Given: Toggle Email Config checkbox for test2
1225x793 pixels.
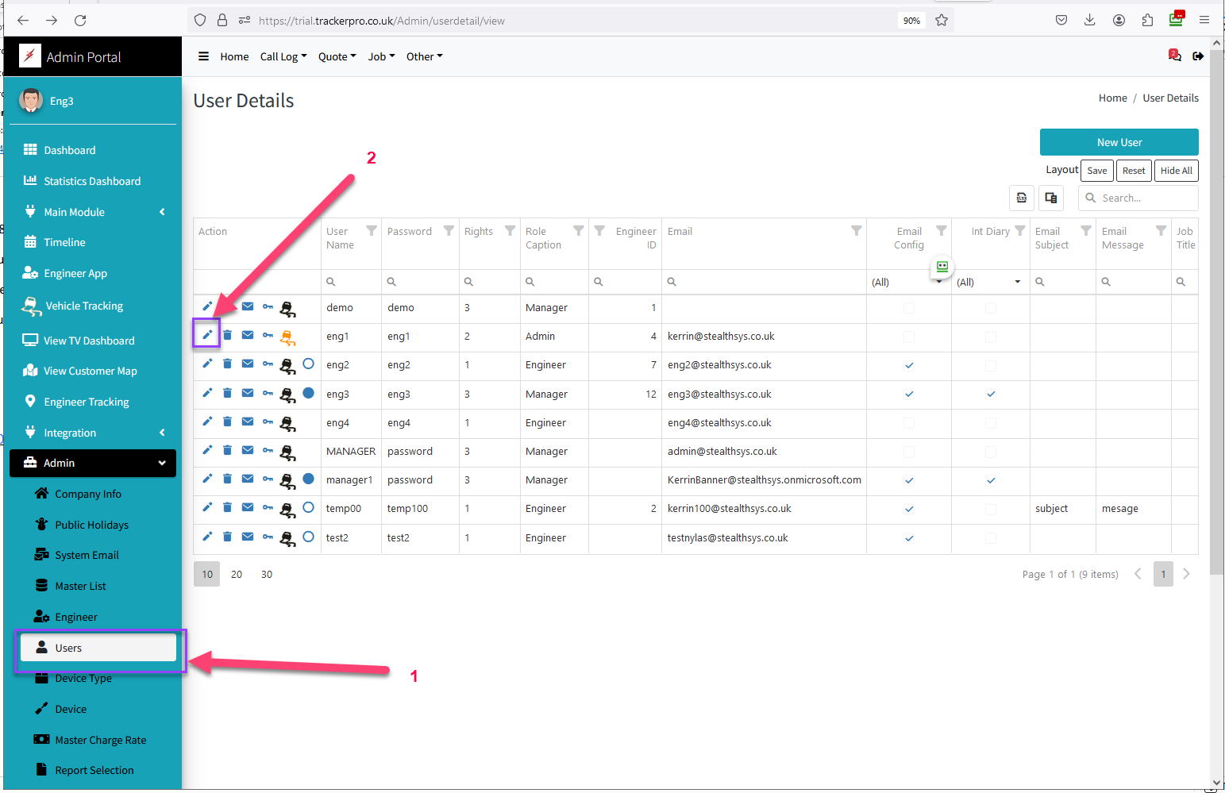Looking at the screenshot, I should [909, 538].
